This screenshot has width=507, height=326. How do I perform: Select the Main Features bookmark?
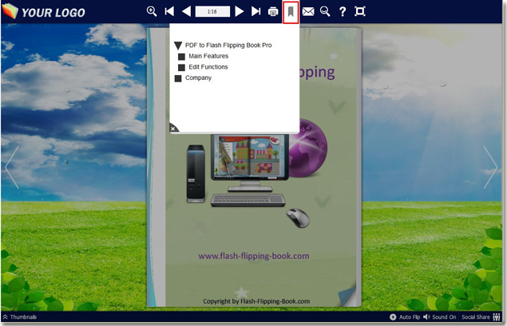click(x=208, y=57)
